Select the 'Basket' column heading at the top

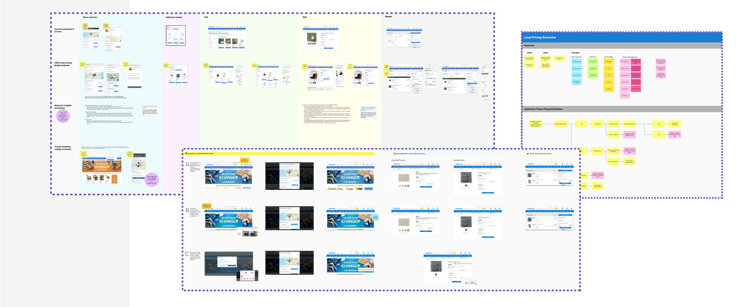coord(388,17)
